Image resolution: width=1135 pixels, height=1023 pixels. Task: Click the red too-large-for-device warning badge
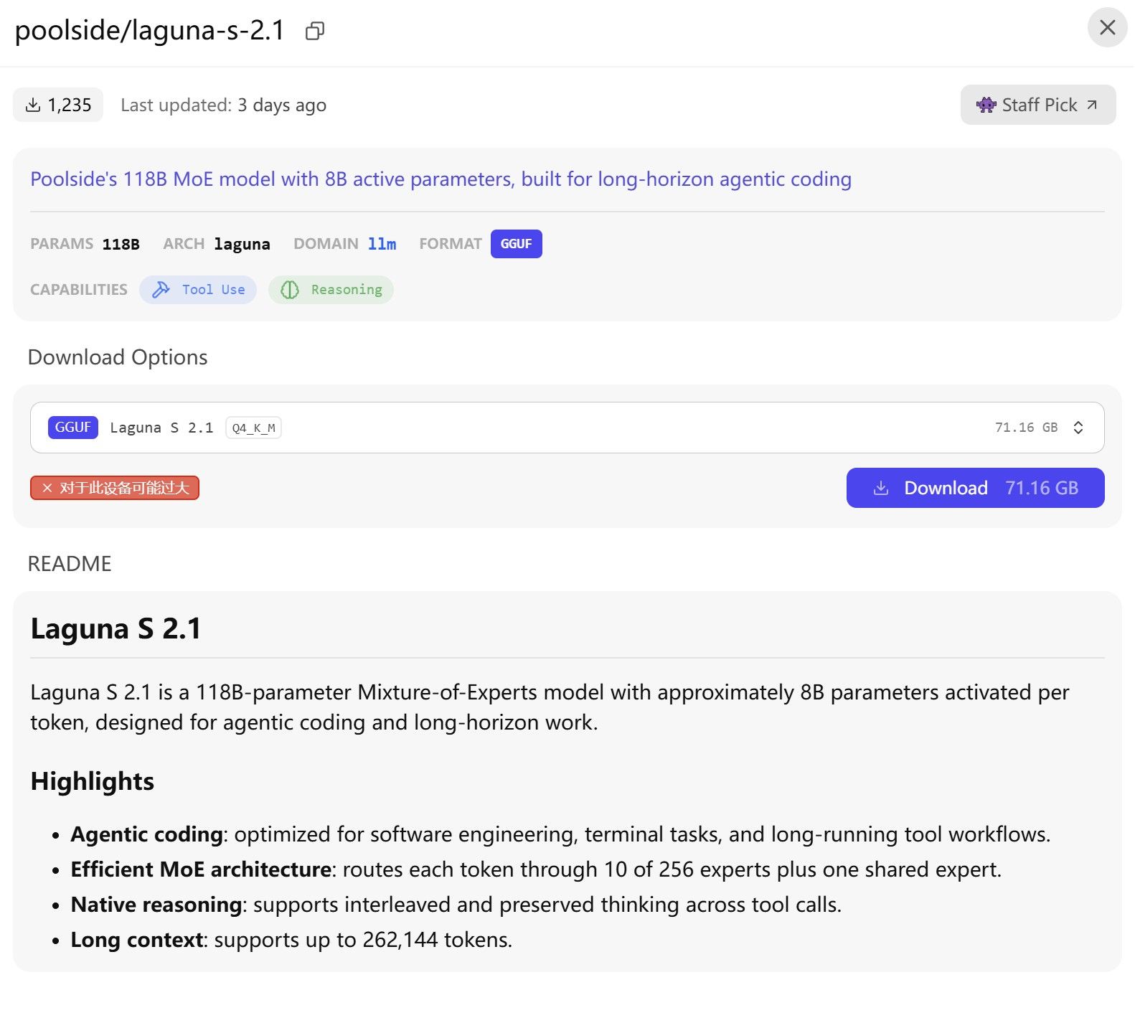(115, 488)
